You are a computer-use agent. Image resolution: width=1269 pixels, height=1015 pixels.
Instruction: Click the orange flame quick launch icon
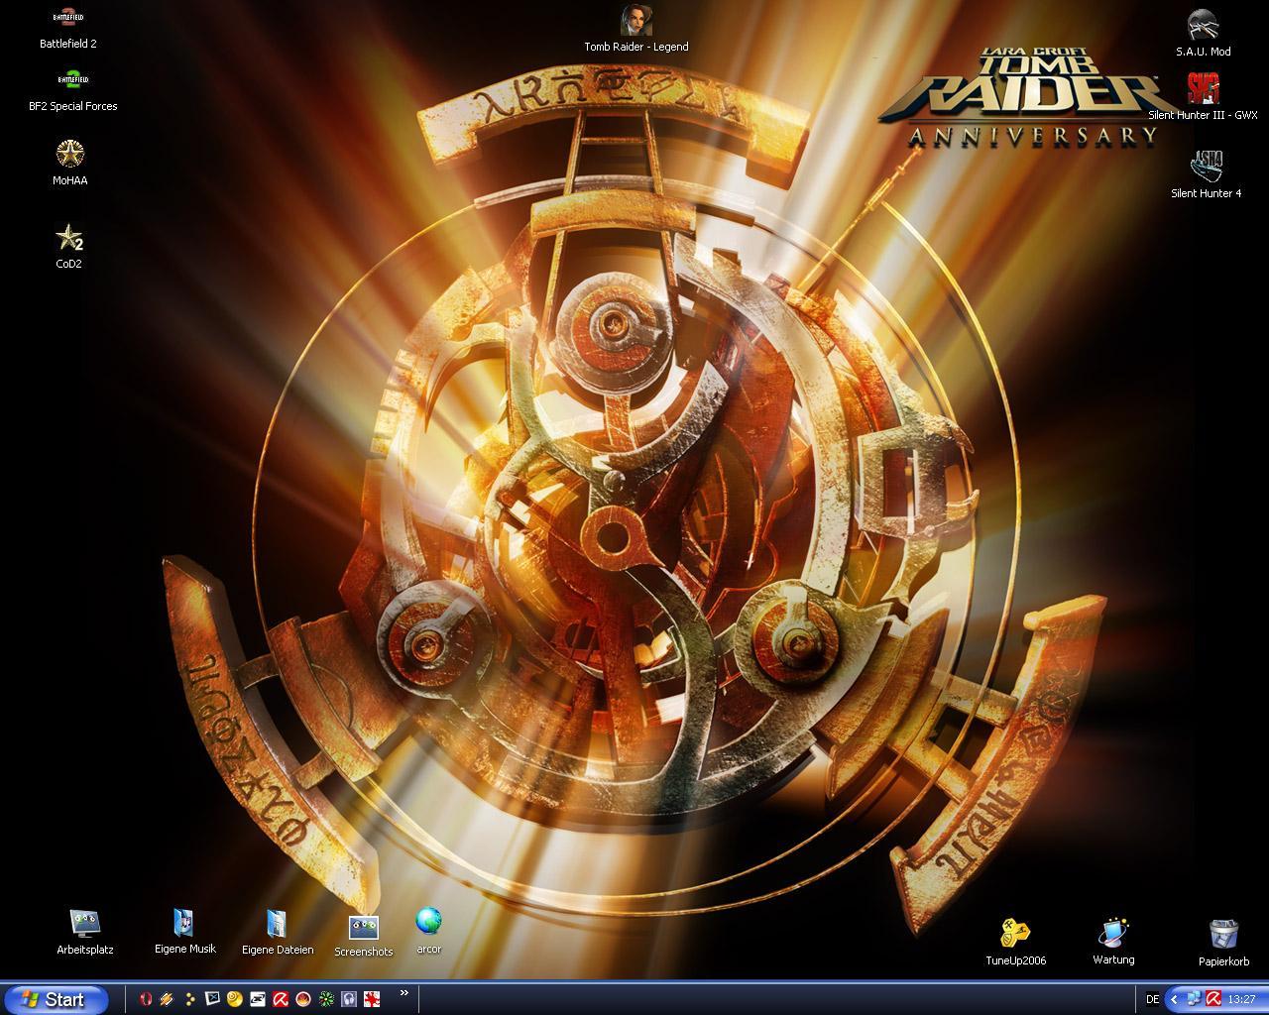(303, 999)
